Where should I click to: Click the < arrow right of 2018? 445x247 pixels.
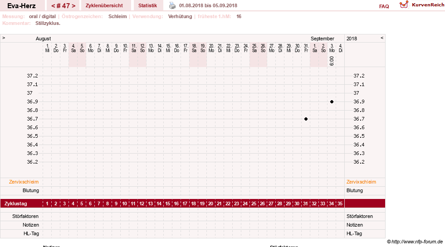pyautogui.click(x=382, y=38)
